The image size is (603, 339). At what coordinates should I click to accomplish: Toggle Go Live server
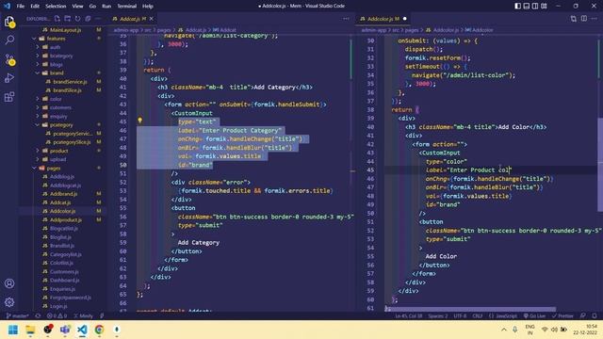tap(534, 316)
